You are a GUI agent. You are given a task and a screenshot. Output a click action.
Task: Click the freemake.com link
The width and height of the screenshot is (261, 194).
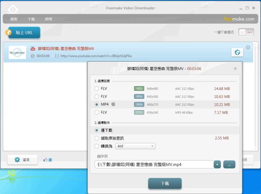[x=239, y=19]
